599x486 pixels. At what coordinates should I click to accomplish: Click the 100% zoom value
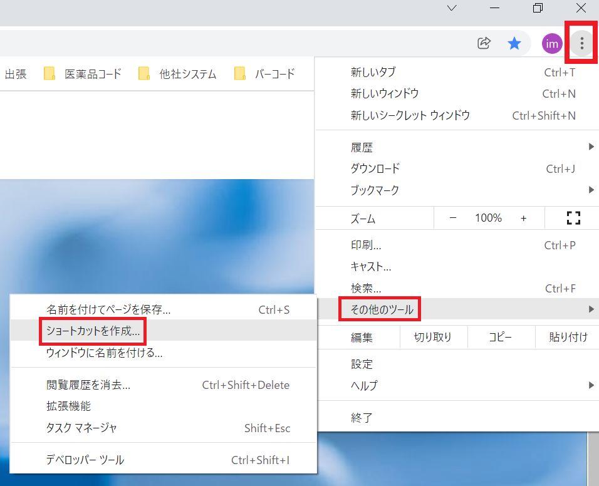coord(488,218)
